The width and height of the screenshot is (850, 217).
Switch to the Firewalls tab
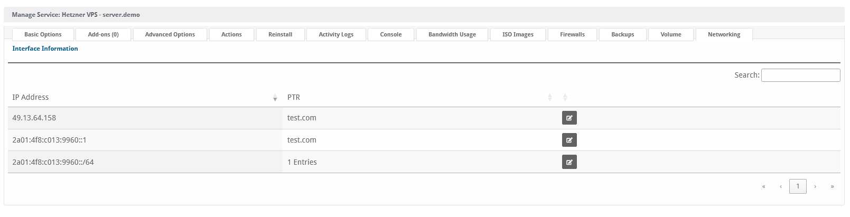pos(572,34)
